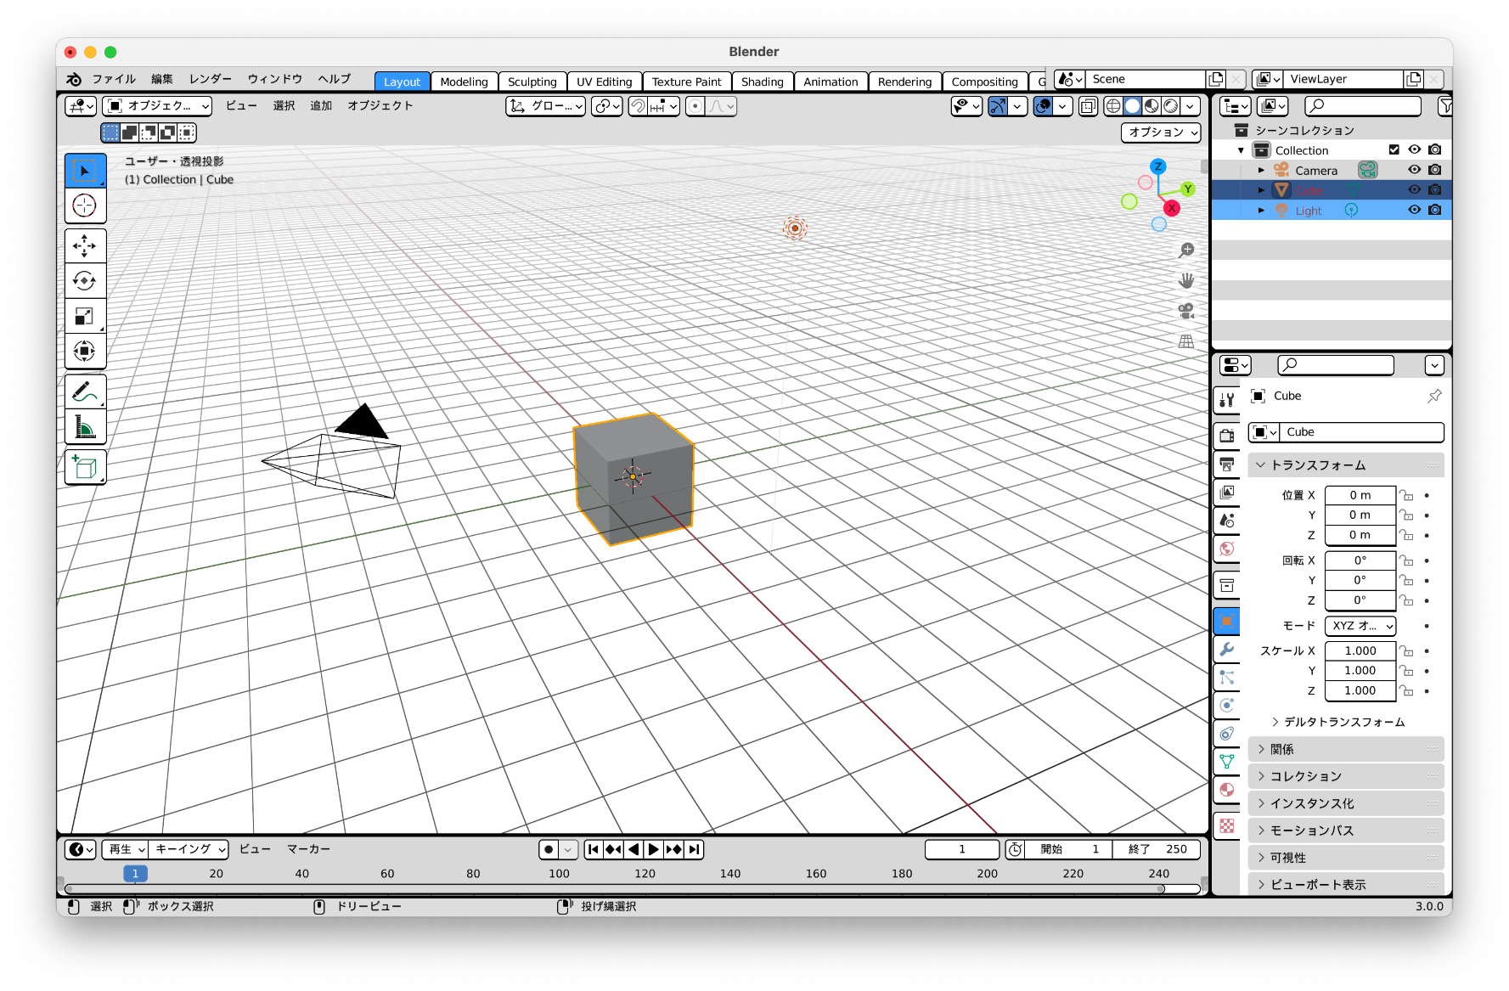Jump to the timeline end frame
The height and width of the screenshot is (991, 1509).
[x=694, y=849]
